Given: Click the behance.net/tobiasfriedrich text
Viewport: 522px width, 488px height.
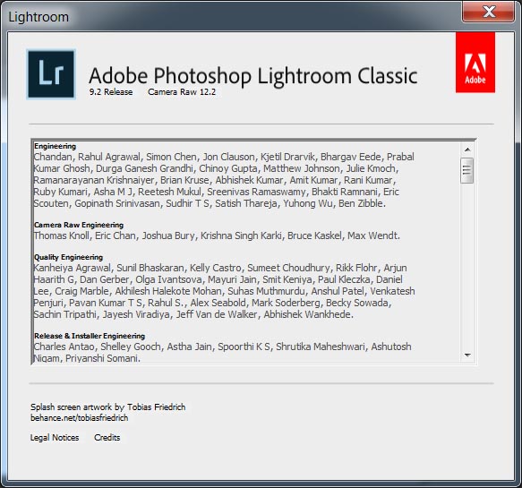Looking at the screenshot, I should (x=79, y=418).
